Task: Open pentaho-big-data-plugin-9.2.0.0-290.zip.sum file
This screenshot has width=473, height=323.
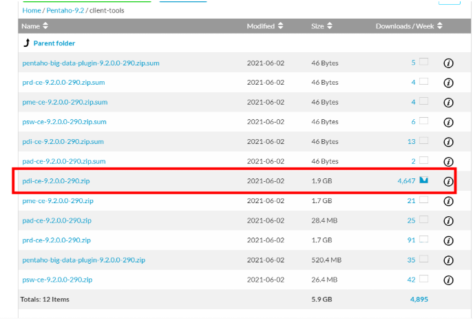Action: click(91, 63)
